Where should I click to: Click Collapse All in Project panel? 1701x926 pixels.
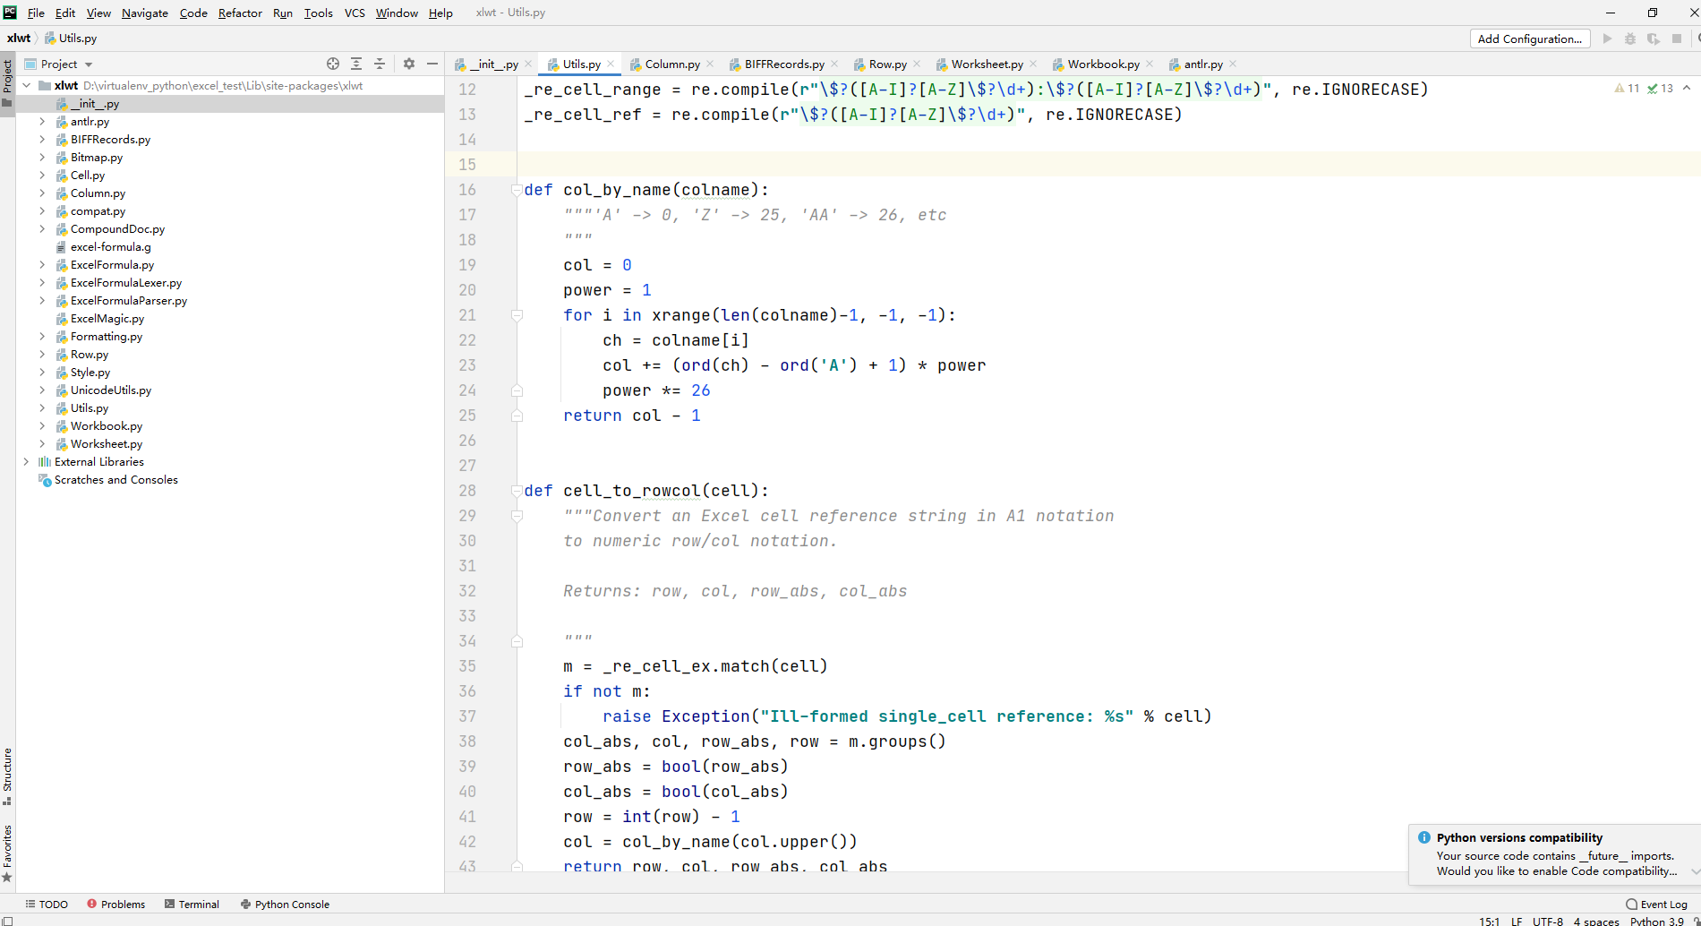coord(380,64)
